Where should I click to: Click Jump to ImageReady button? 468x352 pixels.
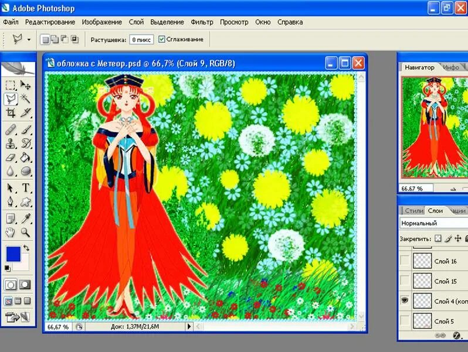[x=18, y=317]
